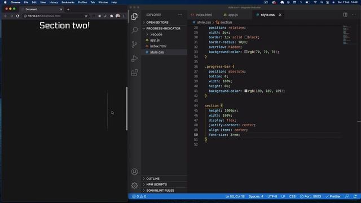This screenshot has height=203, width=361.
Task: Open Chrome extensions puzzle icon
Action: [x=112, y=16]
